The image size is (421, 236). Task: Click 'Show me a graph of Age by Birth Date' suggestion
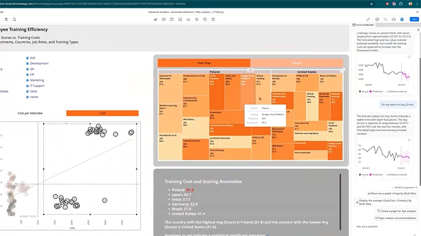pos(392,193)
